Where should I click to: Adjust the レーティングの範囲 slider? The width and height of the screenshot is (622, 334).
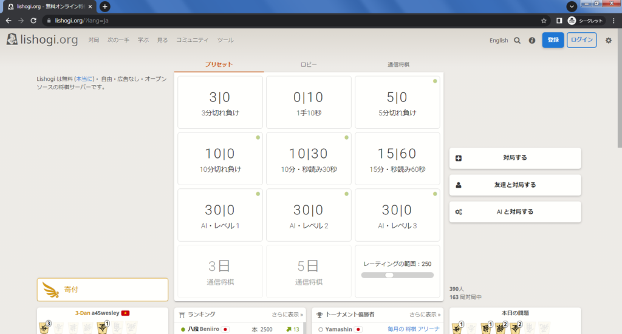point(397,275)
